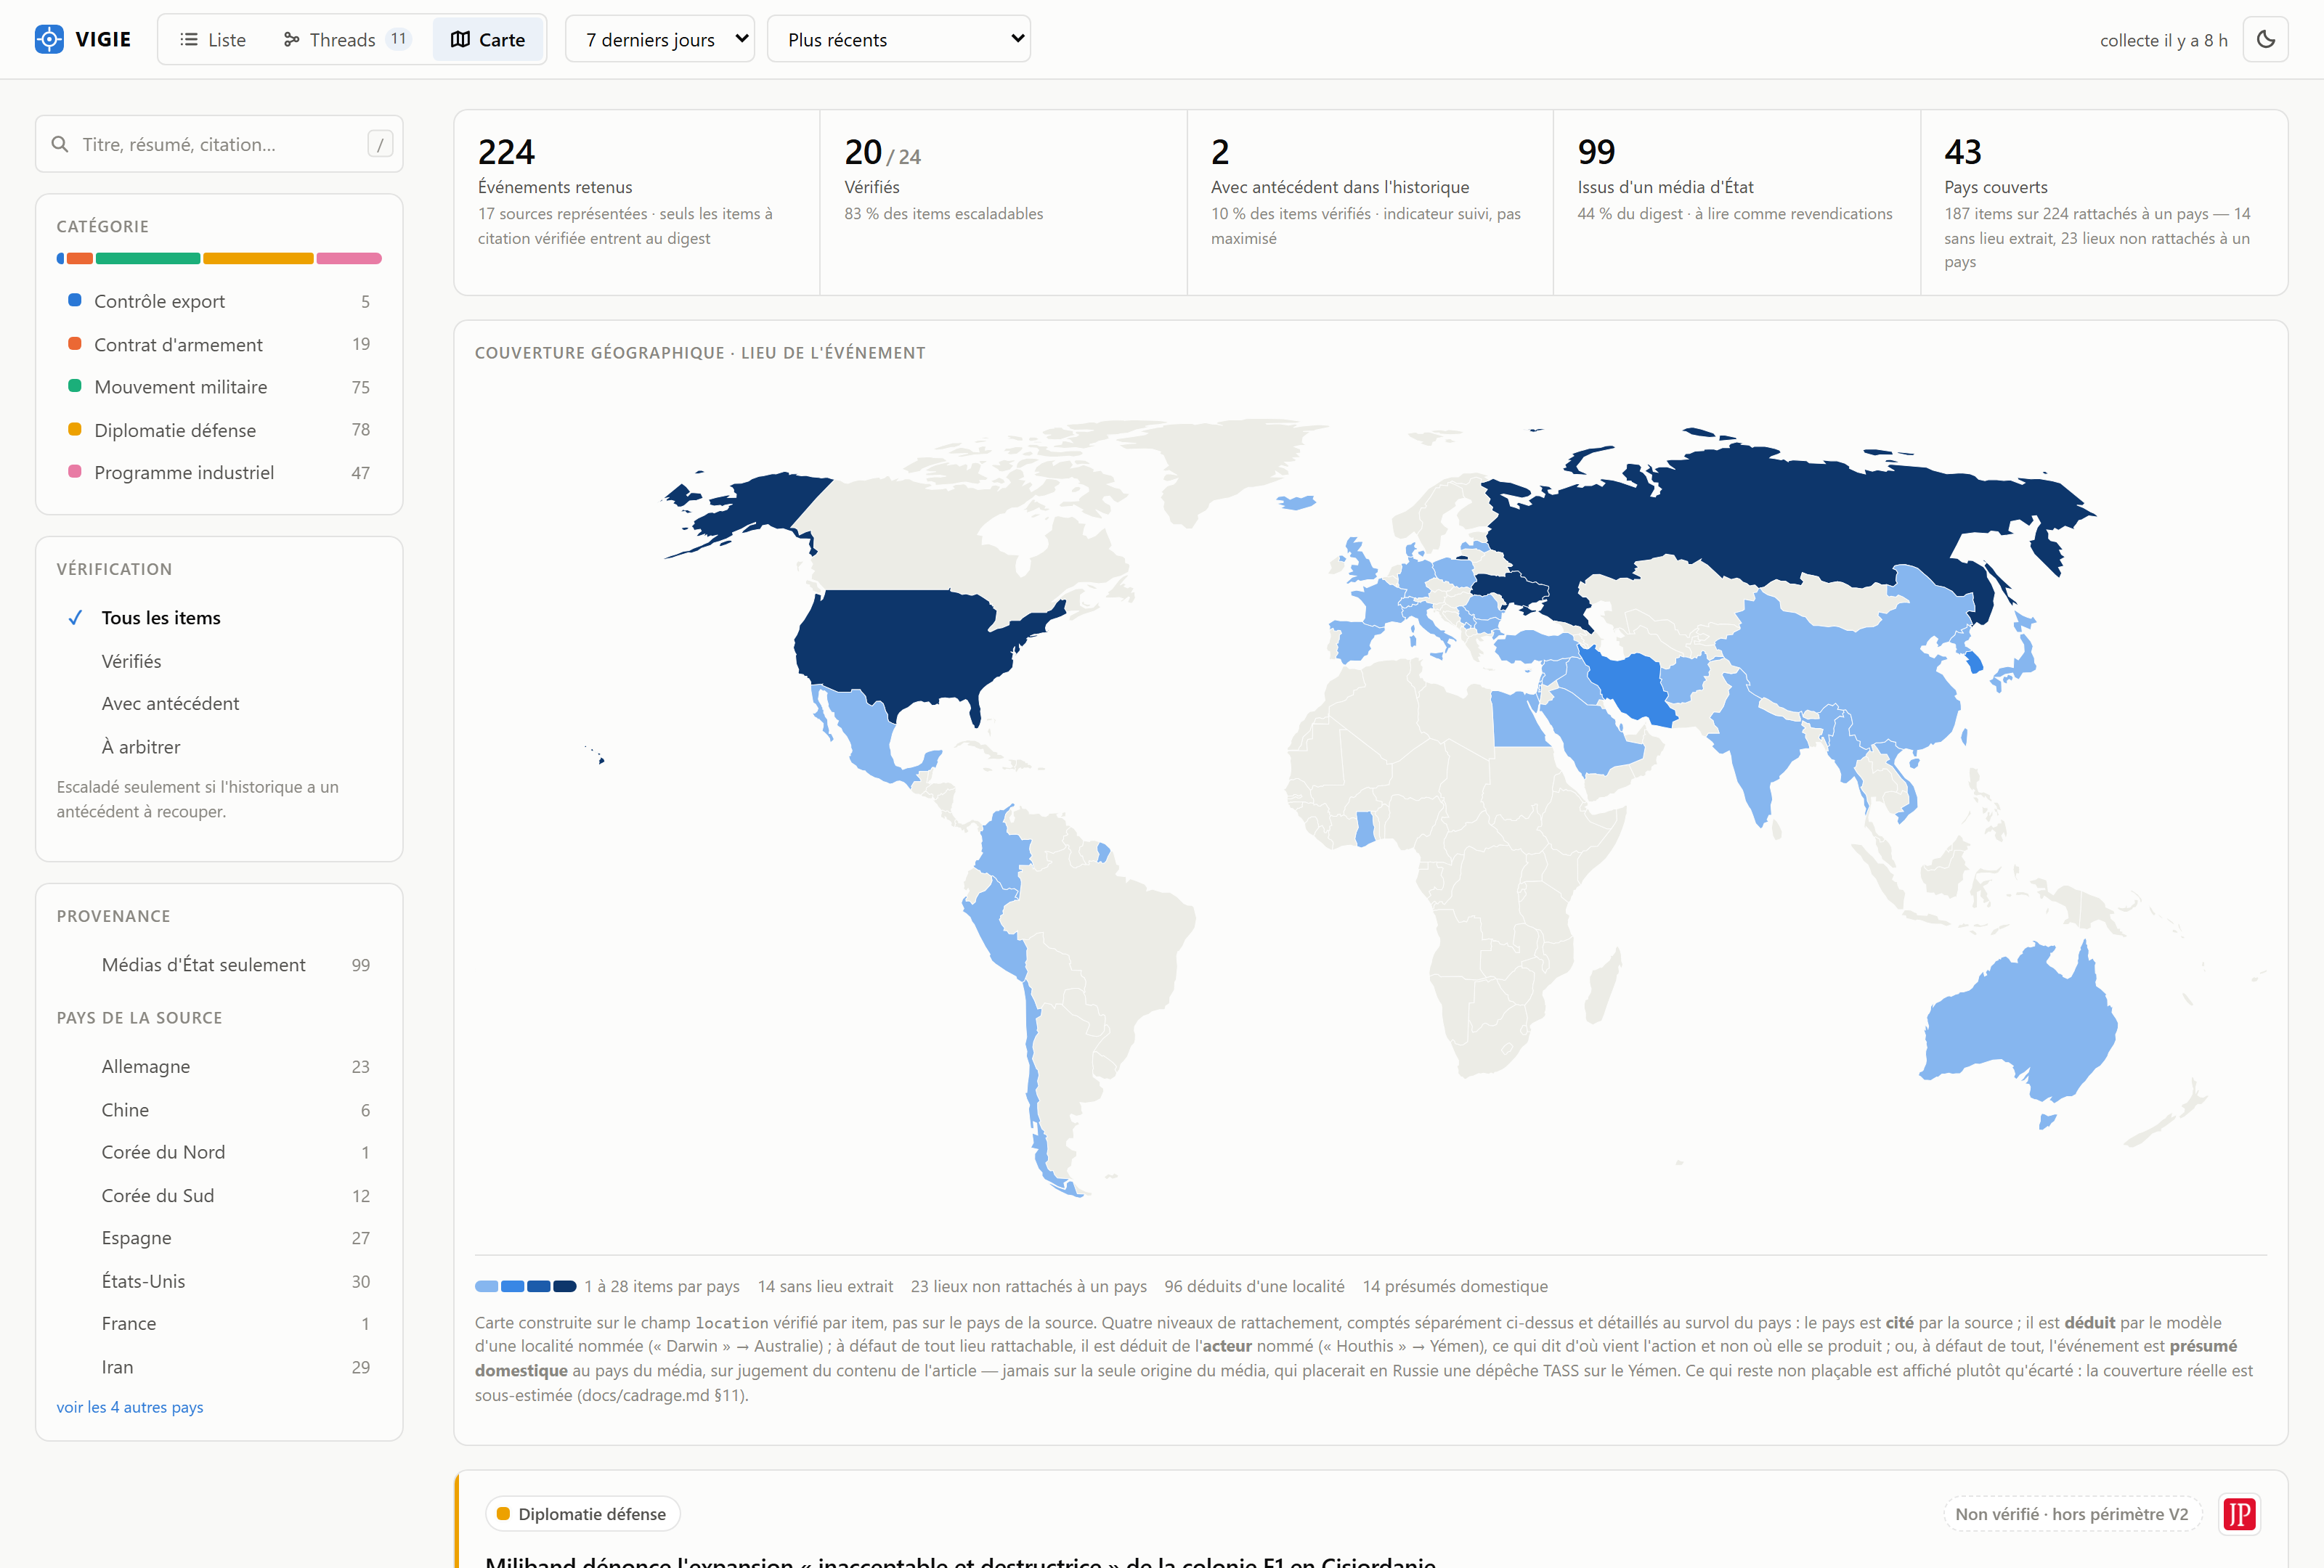Click 23 lieux non rattachés à un pays
2324x1568 pixels.
click(x=1029, y=1286)
